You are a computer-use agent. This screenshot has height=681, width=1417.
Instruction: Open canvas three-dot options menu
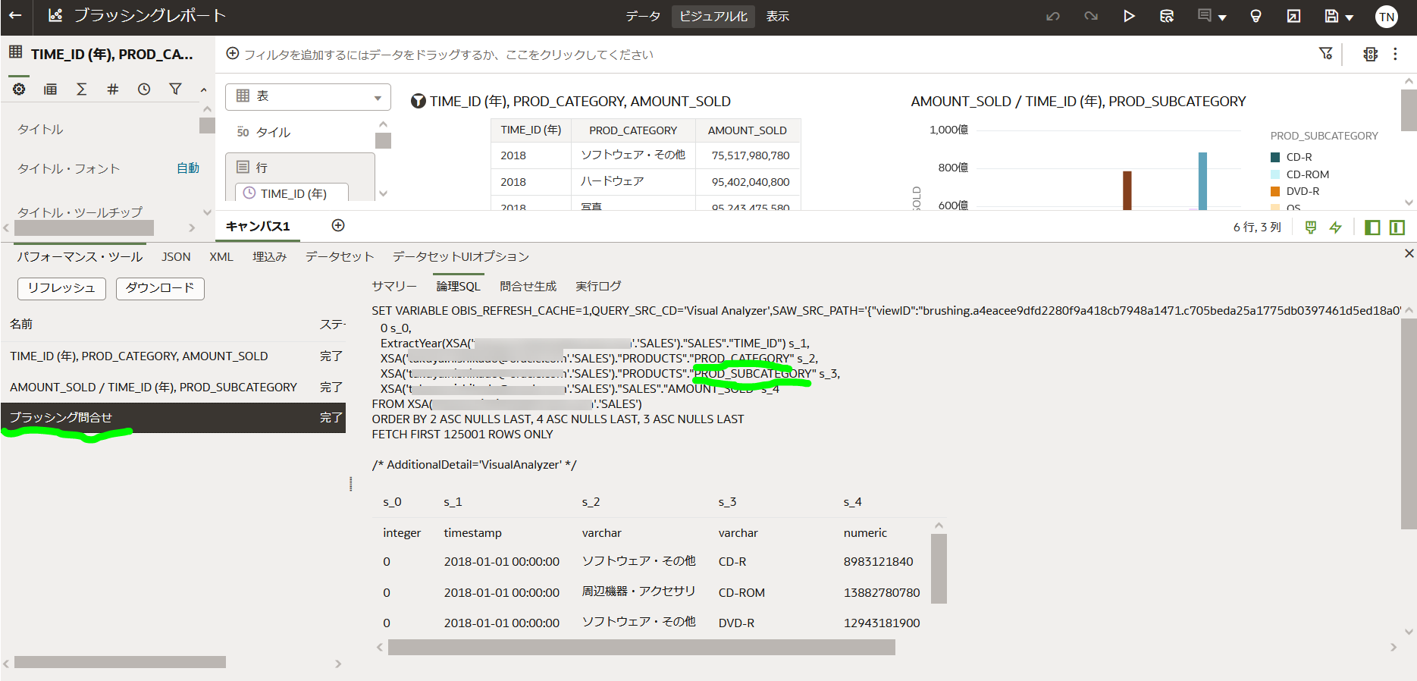pyautogui.click(x=1395, y=54)
